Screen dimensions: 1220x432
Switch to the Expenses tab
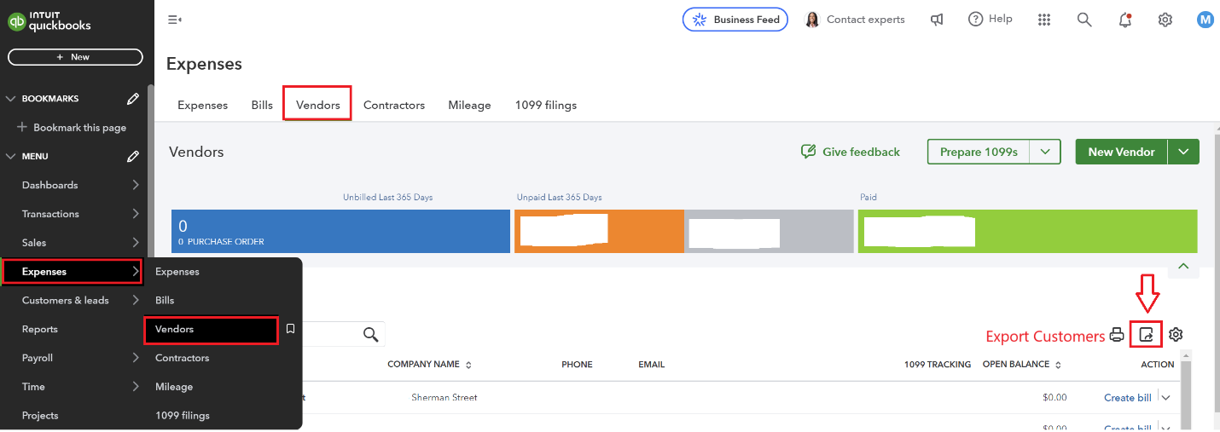pos(202,105)
